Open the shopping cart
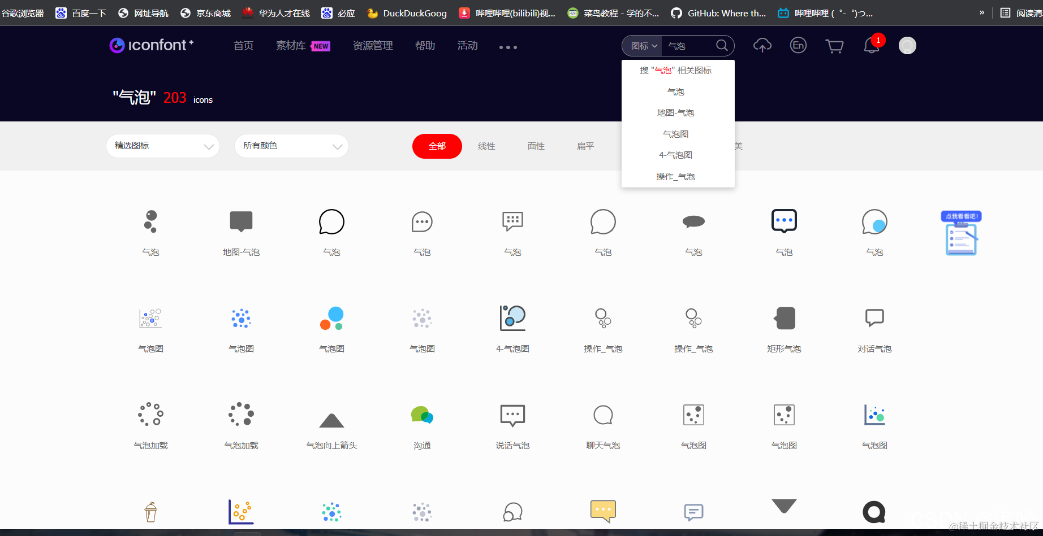 [x=834, y=45]
